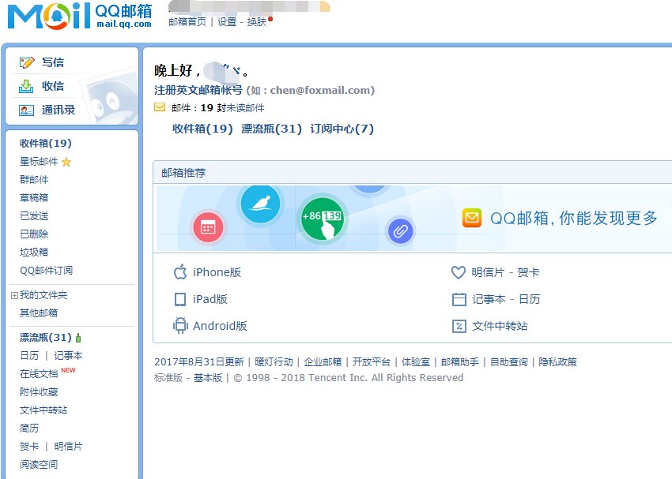
Task: Select the Apple icon next to iPhone版
Action: (179, 272)
